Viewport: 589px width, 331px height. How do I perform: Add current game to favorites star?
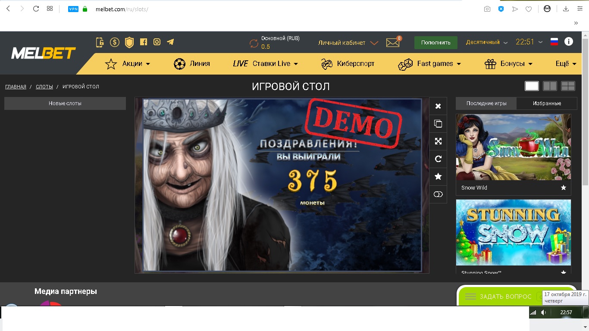[438, 176]
